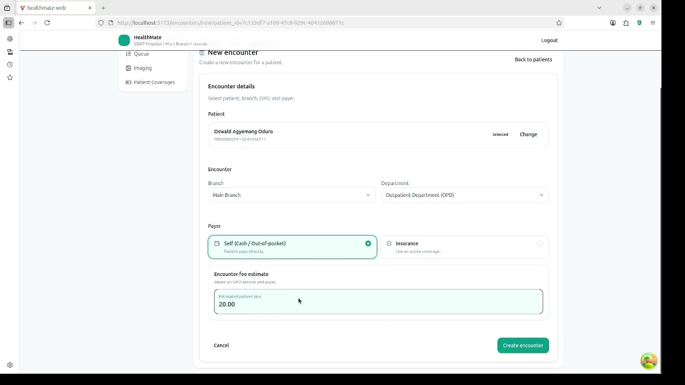The width and height of the screenshot is (685, 385).
Task: Click the sidebar synced tabs icon
Action: 10,52
